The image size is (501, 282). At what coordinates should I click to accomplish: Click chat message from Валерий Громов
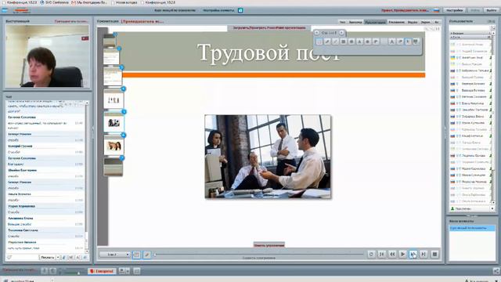click(x=45, y=149)
